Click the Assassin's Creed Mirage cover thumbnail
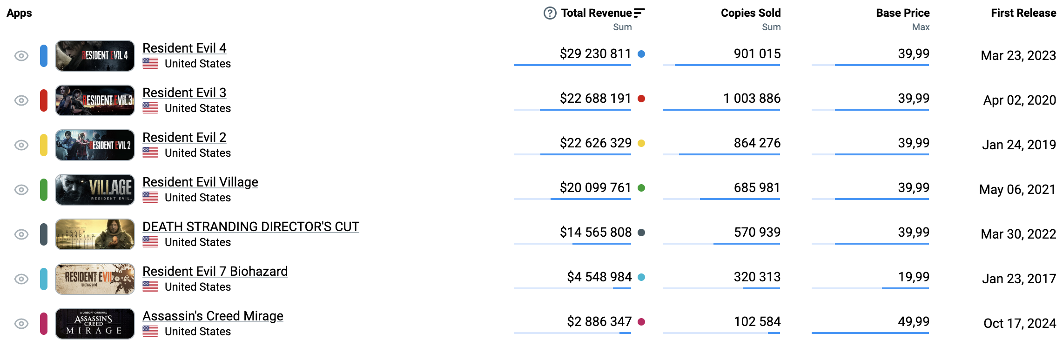 (x=95, y=324)
